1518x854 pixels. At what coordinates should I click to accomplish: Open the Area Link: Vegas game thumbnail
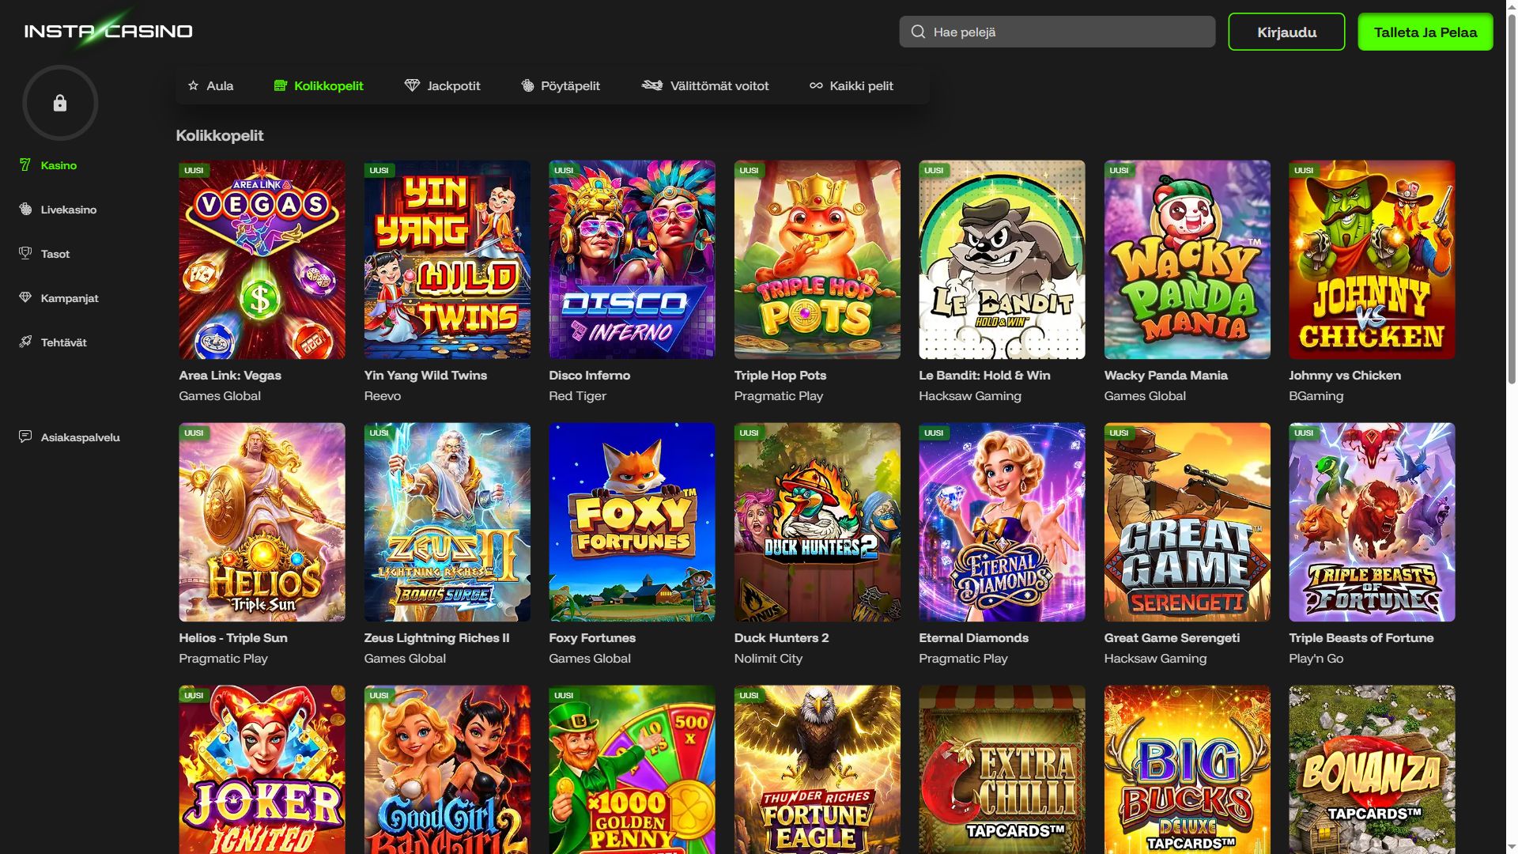262,259
